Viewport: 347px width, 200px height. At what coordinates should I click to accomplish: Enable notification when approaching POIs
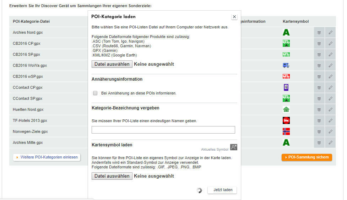(95, 93)
